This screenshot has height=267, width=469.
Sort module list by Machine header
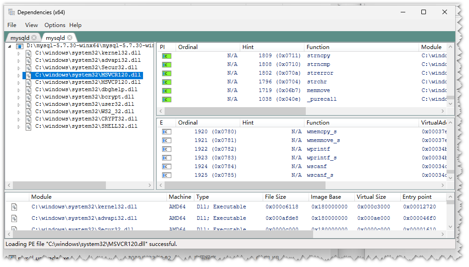[x=180, y=197]
